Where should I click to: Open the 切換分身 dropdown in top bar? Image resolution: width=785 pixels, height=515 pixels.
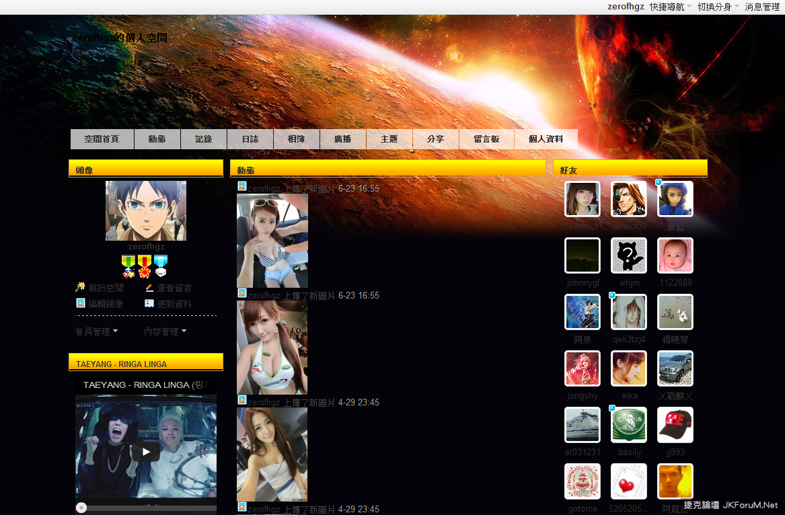[x=718, y=7]
